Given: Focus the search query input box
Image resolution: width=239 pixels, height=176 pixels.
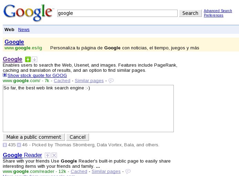Looking at the screenshot, I should click(x=117, y=13).
